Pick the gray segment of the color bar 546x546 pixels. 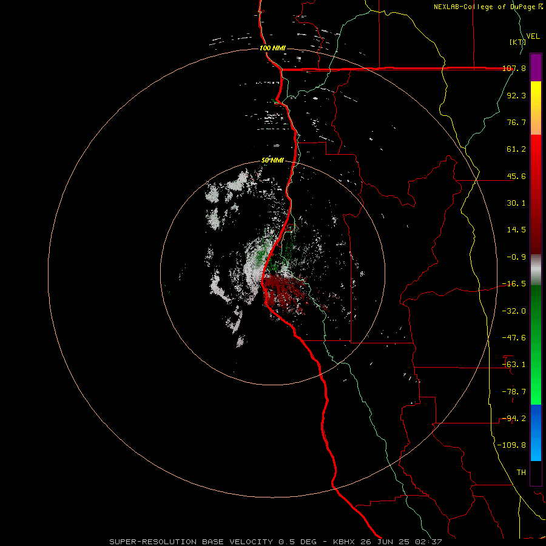tap(536, 269)
